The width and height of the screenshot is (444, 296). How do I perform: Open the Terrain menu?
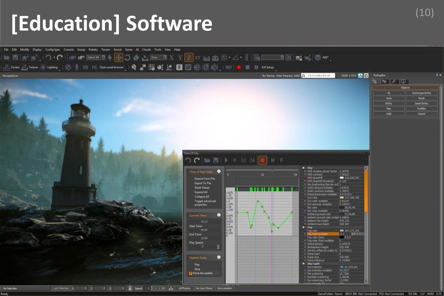(105, 49)
